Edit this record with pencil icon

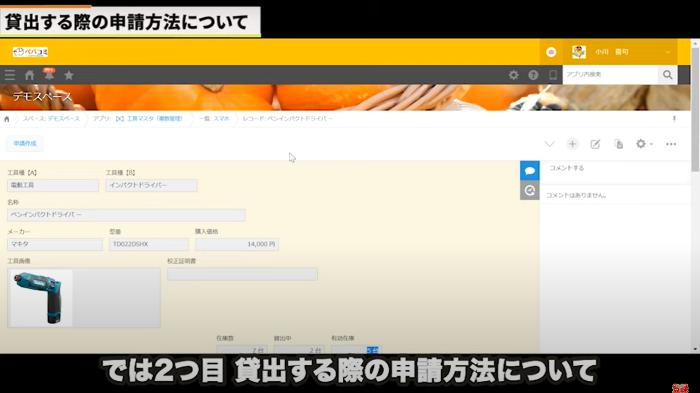tap(595, 144)
